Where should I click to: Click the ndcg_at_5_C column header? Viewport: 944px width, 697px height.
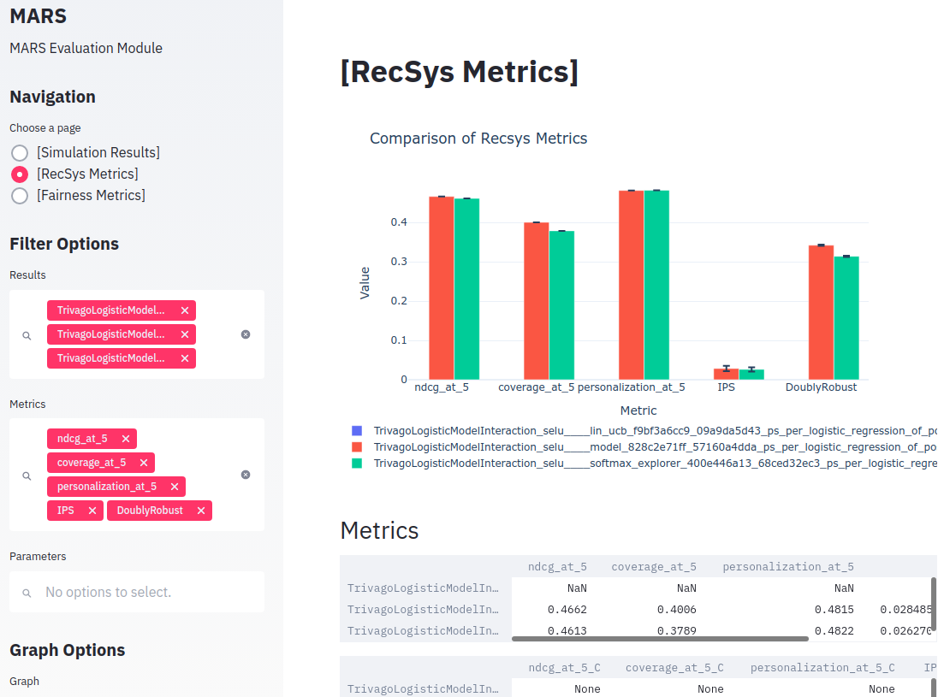[564, 668]
